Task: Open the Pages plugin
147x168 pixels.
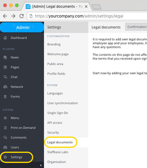Action: pyautogui.click(x=22, y=67)
